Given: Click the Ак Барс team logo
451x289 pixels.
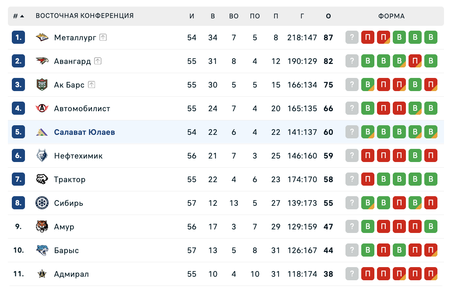Looking at the screenshot, I should (42, 85).
